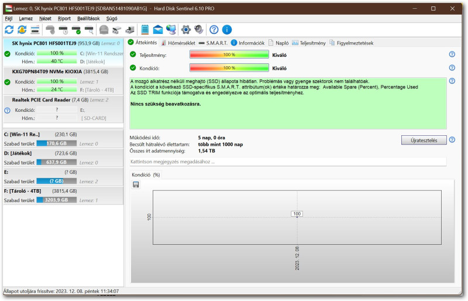Click the question mark help toolbar icon

click(x=214, y=30)
